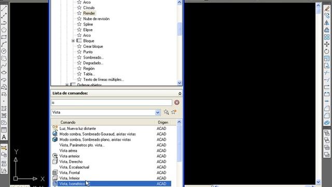The image size is (332, 187).
Task: Select the Polyline tool
Action: click(4, 23)
